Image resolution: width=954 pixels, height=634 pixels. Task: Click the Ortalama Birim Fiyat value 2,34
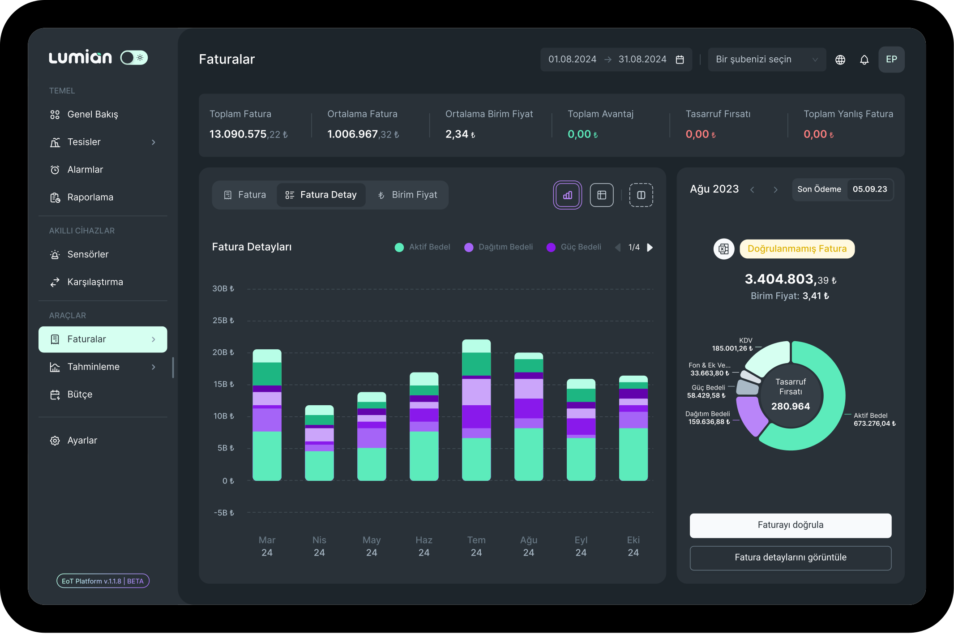point(460,134)
